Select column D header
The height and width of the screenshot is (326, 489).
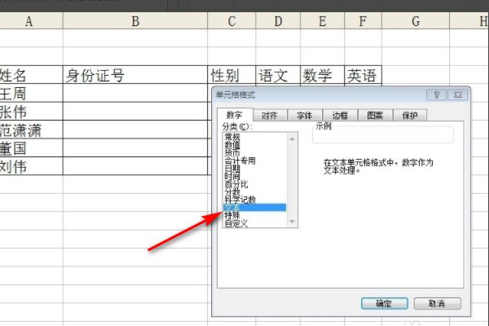(x=278, y=21)
